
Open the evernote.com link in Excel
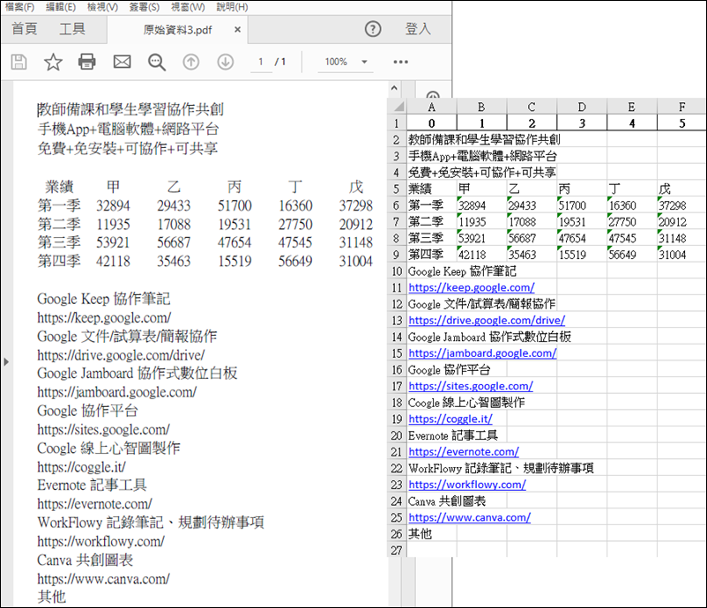click(x=464, y=452)
